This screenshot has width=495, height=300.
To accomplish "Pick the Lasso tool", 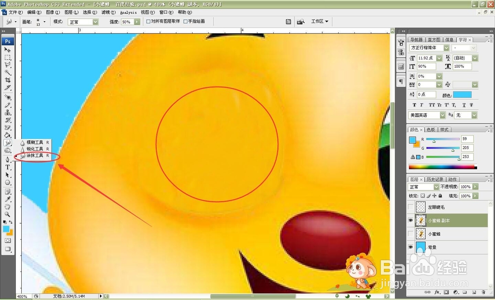I will pos(7,65).
